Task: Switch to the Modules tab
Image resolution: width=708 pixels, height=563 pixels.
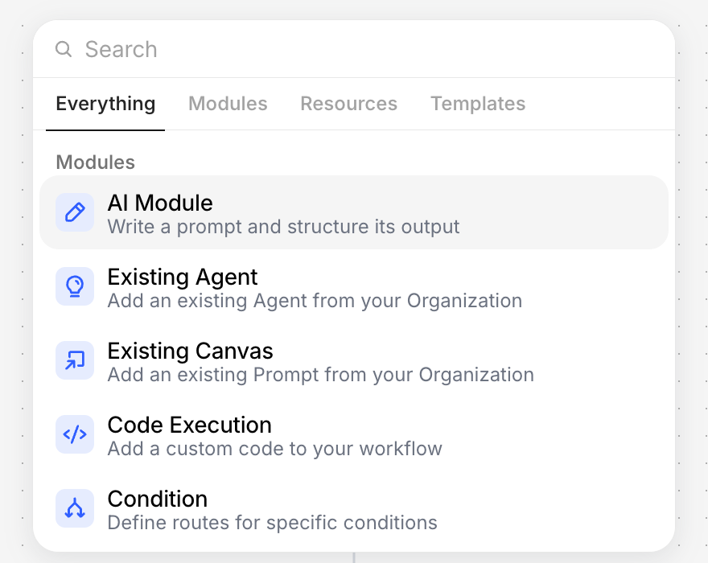Action: [x=228, y=104]
